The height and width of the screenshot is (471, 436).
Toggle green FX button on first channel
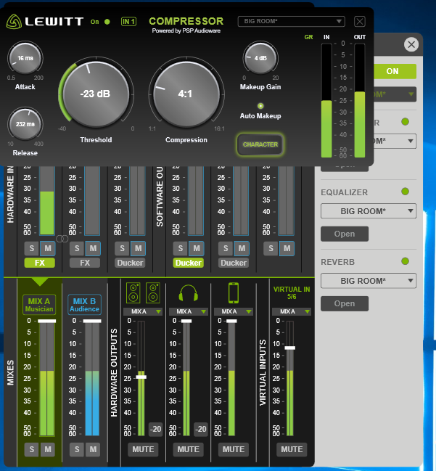tap(40, 263)
